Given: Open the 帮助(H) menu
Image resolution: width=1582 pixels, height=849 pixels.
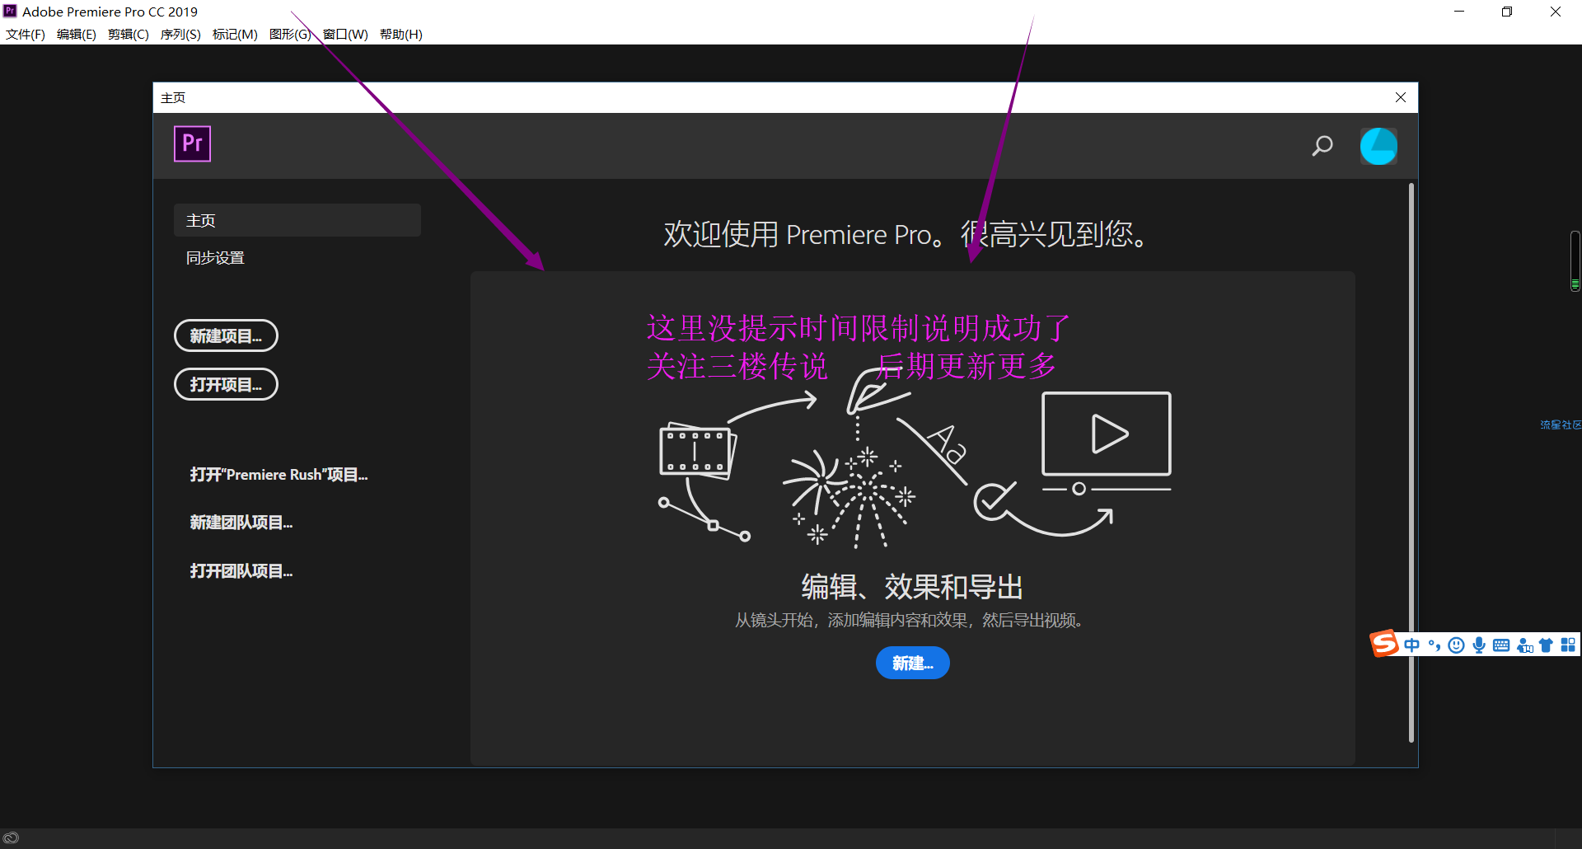Looking at the screenshot, I should point(401,34).
